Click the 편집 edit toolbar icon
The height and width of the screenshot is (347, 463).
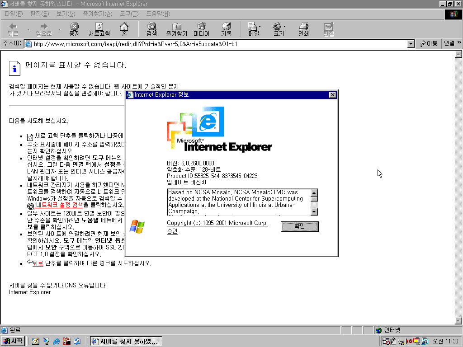[x=328, y=29]
